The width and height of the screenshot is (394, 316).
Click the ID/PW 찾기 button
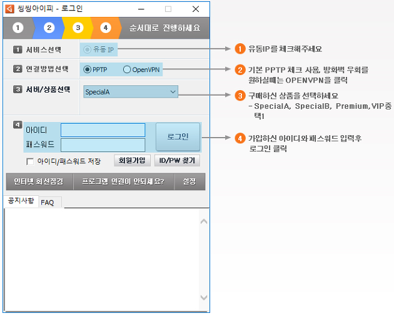[x=177, y=160]
